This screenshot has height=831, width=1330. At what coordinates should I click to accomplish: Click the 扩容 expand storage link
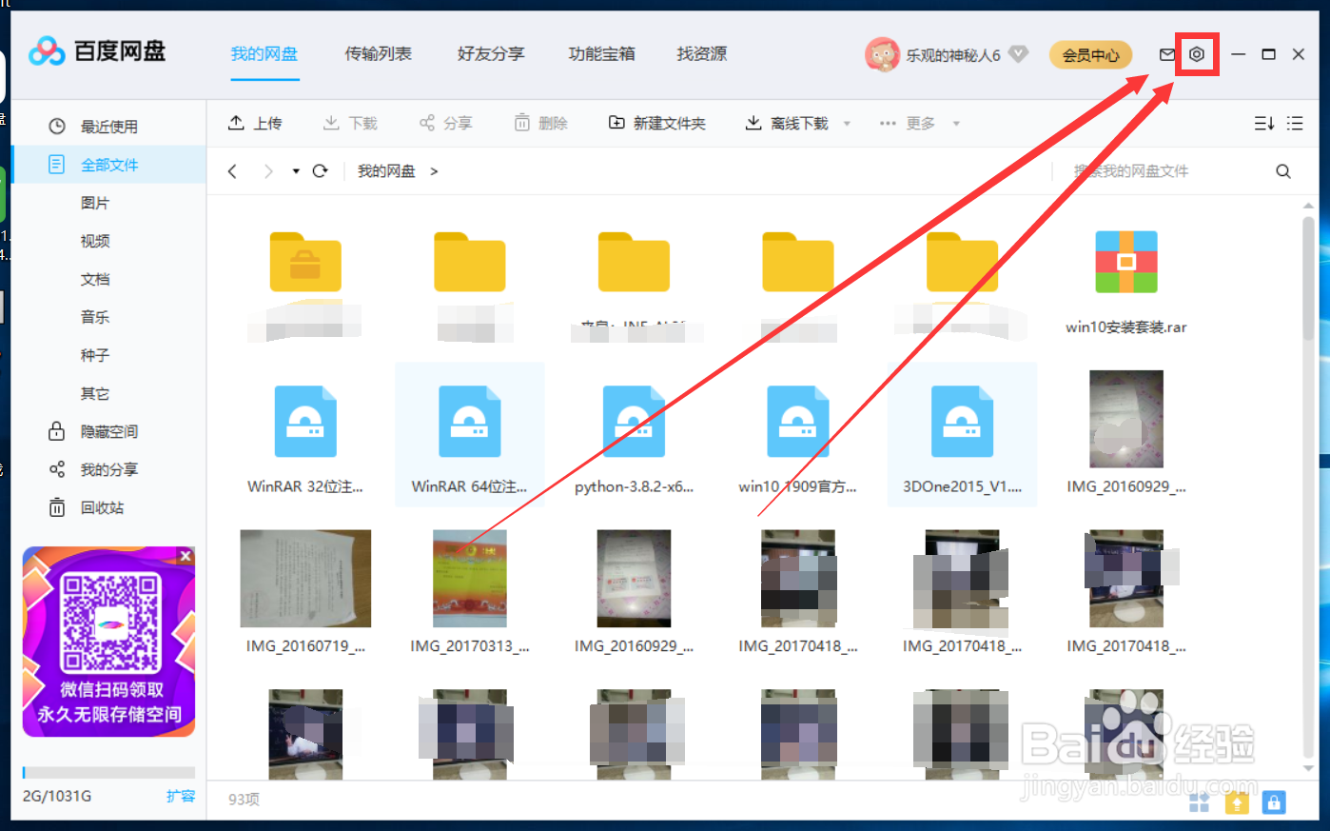pyautogui.click(x=181, y=796)
